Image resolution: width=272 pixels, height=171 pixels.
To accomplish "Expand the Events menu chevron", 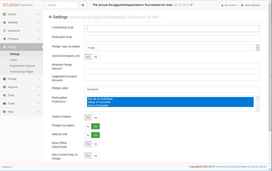I will (39, 14).
